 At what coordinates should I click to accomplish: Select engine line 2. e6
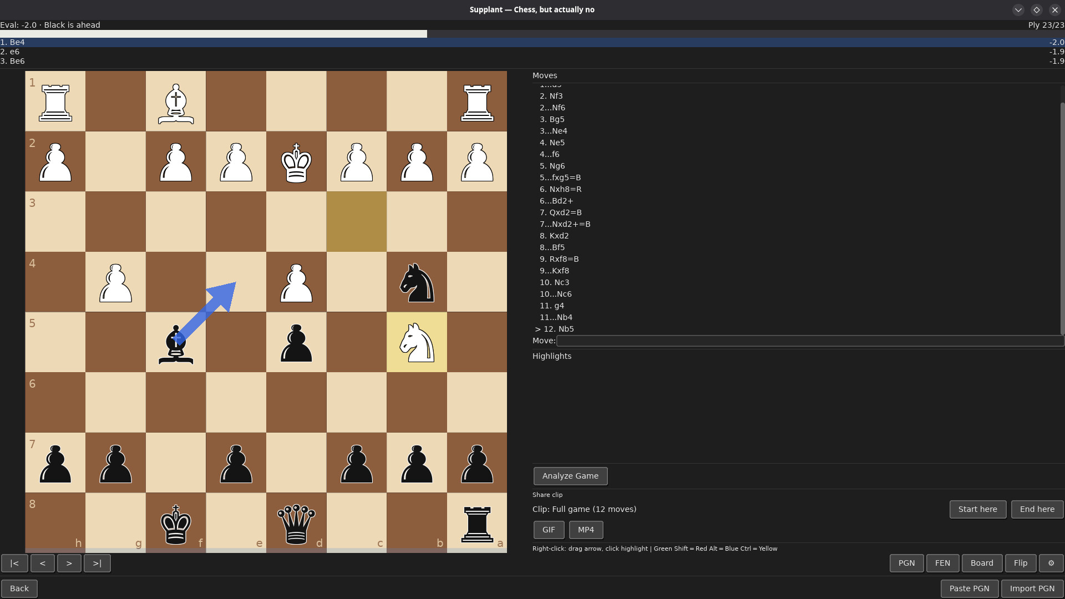pos(532,52)
